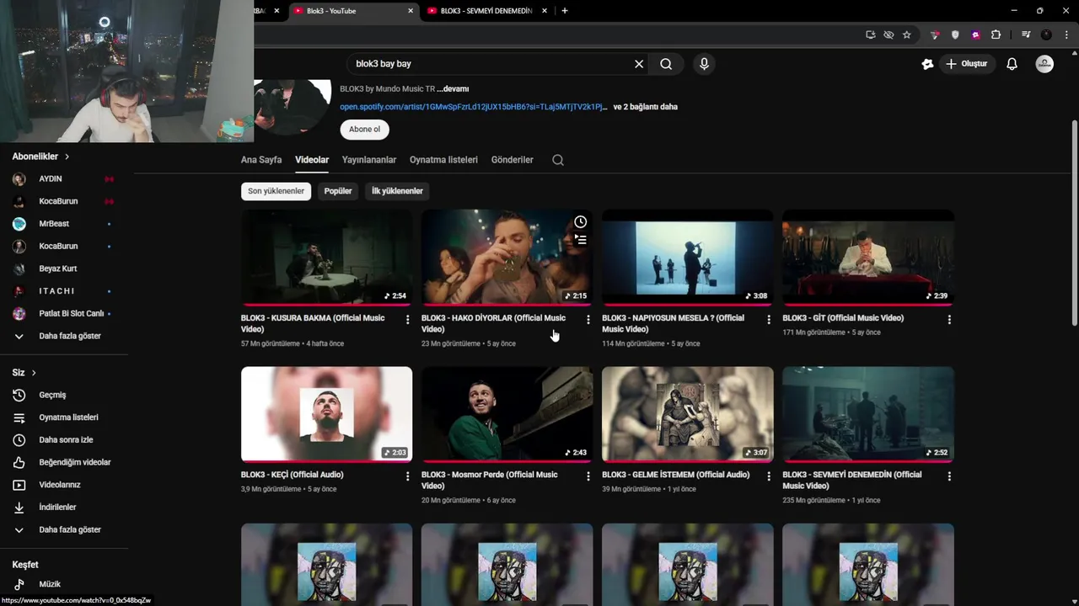This screenshot has width=1079, height=606.
Task: Switch to Gönderiler channel tab
Action: 513,160
